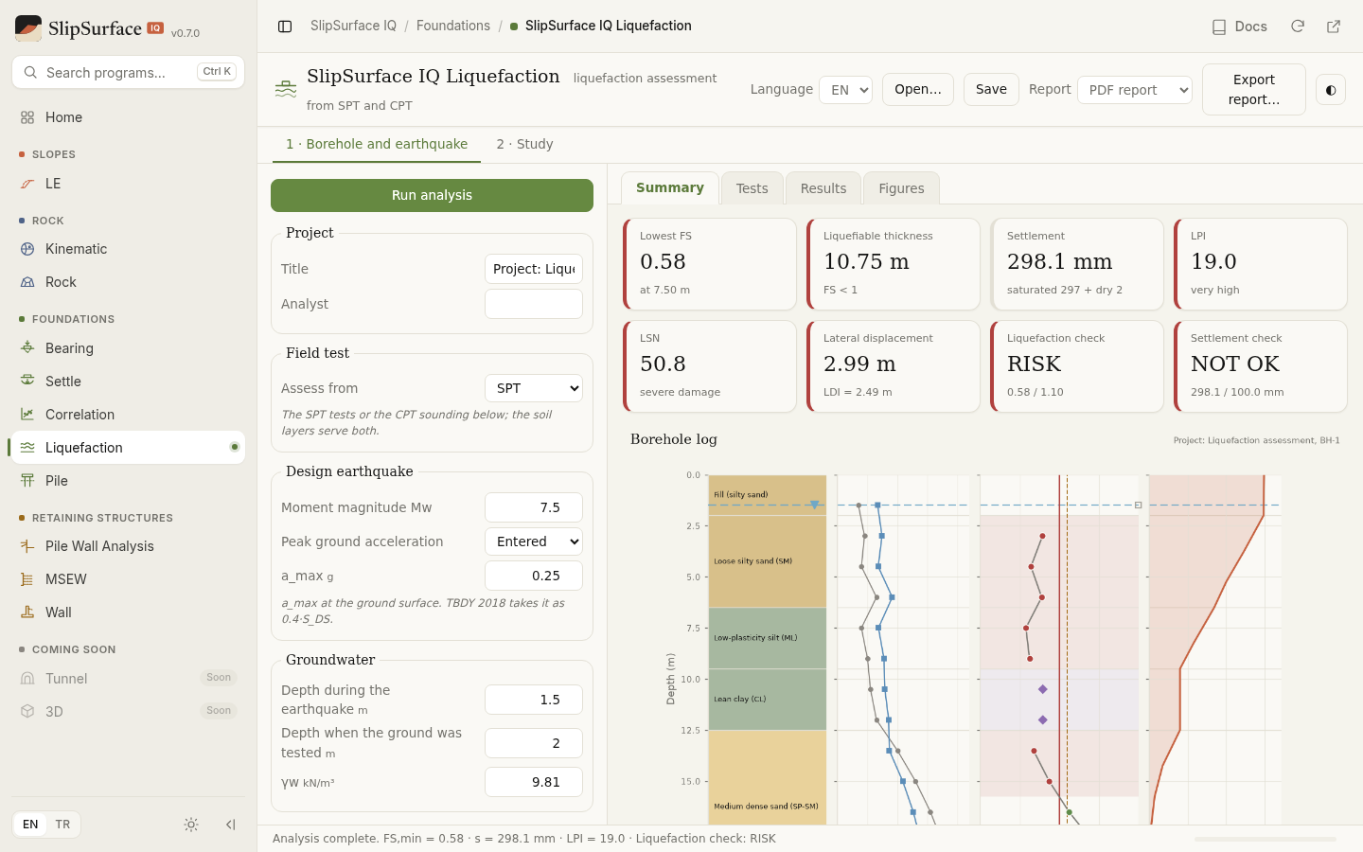The height and width of the screenshot is (852, 1363).
Task: Click the project Title input field
Action: (534, 269)
